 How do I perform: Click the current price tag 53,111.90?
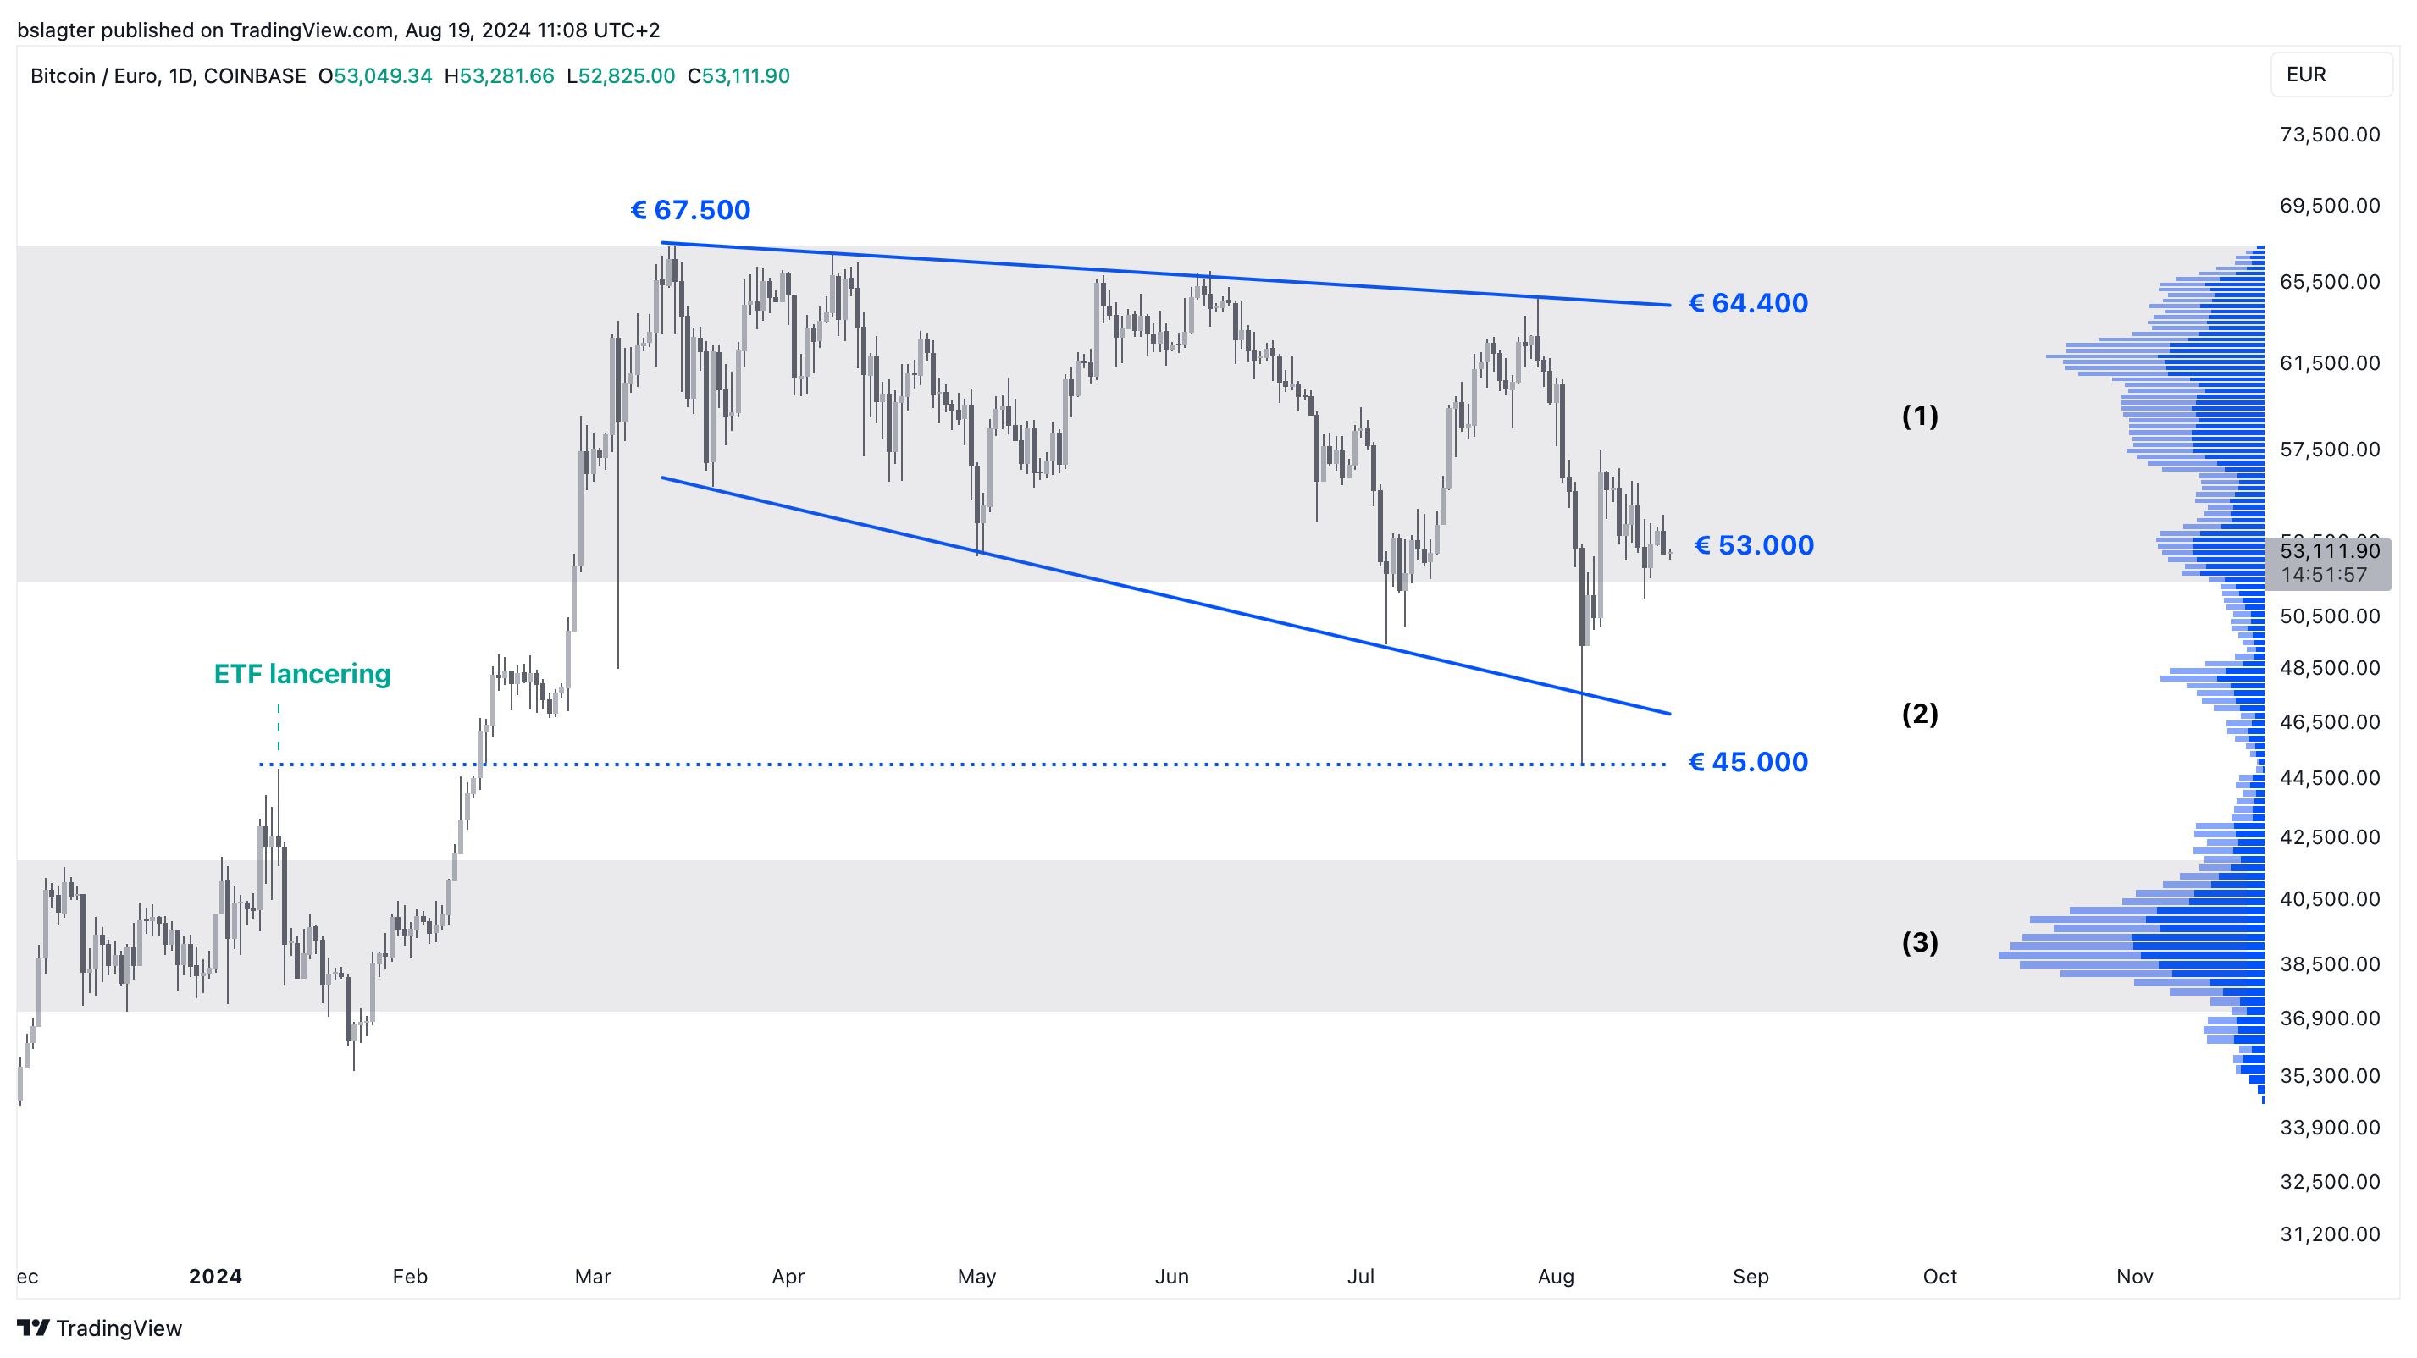(2329, 551)
